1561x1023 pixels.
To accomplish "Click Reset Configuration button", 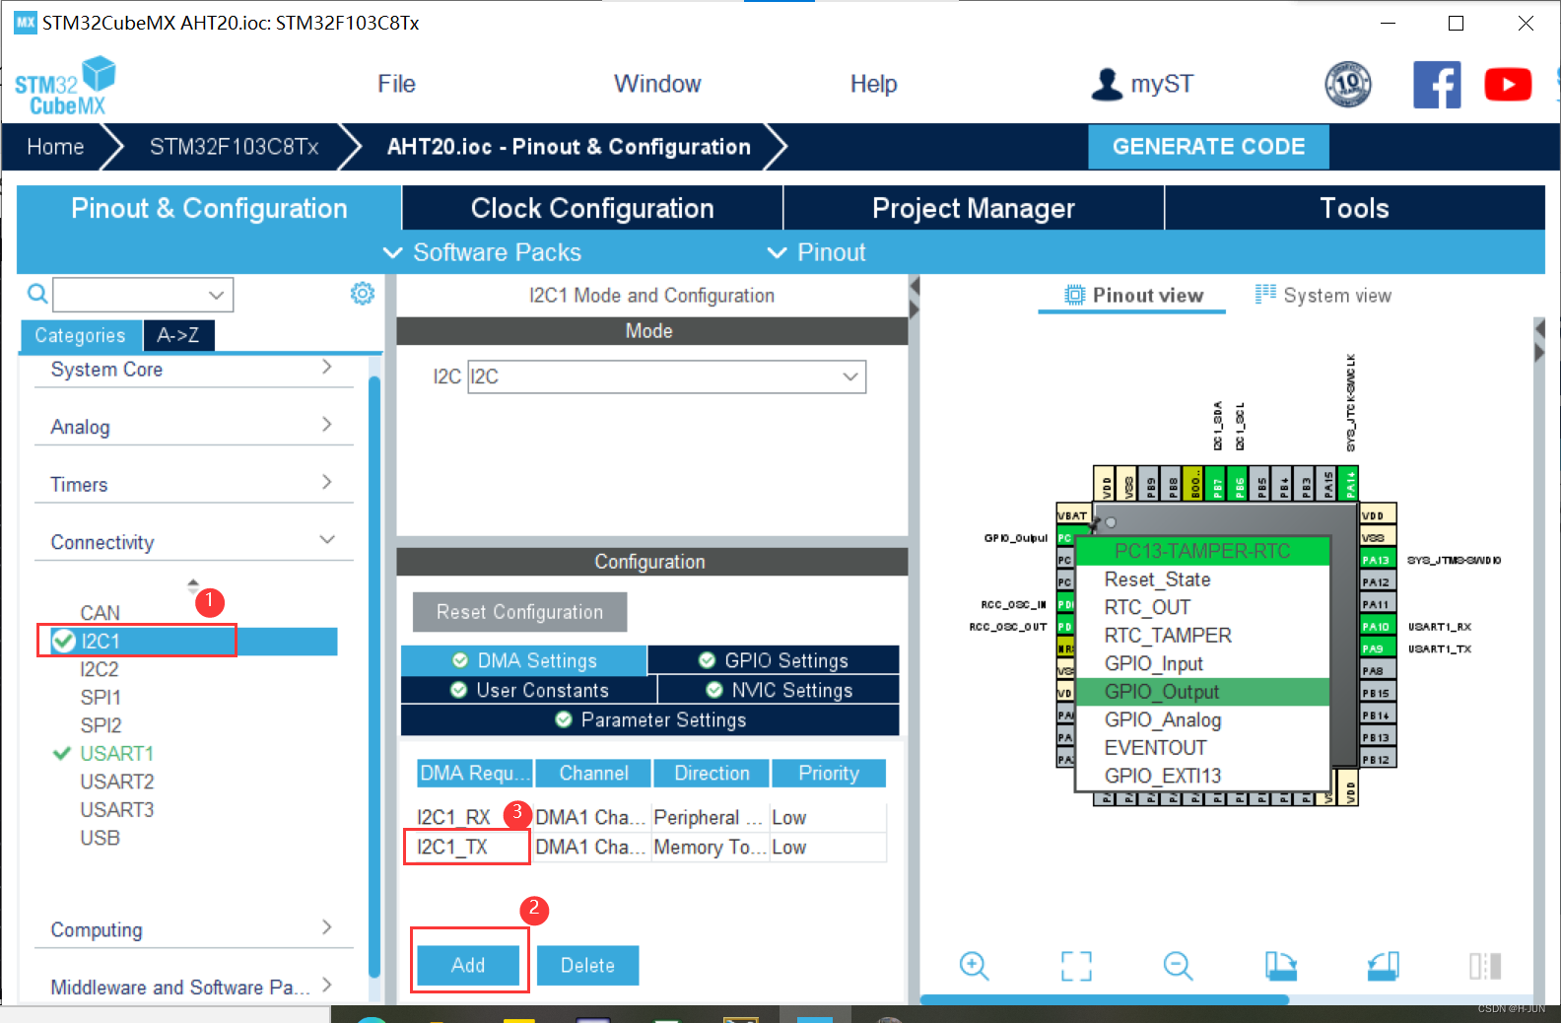I will tap(519, 612).
